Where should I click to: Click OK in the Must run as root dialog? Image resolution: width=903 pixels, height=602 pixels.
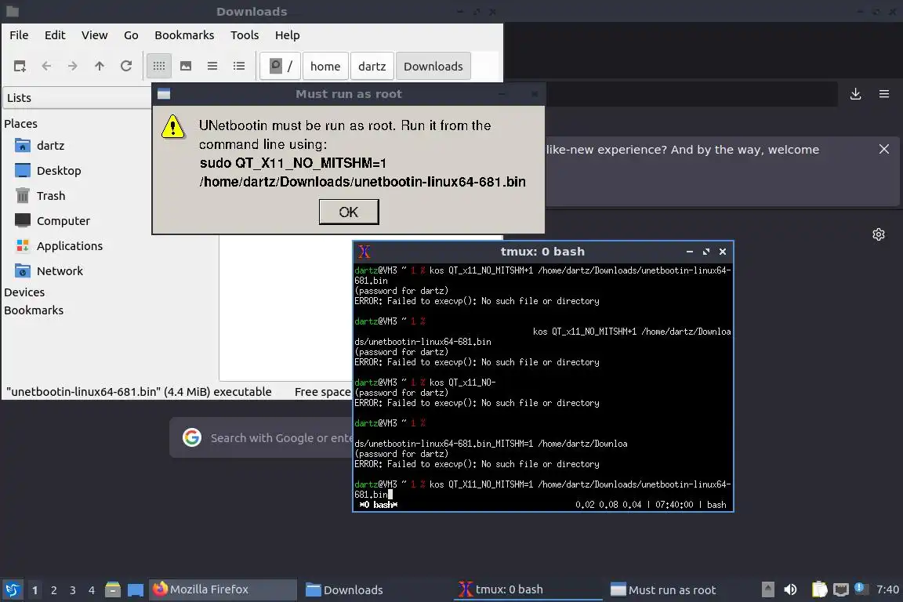[348, 212]
